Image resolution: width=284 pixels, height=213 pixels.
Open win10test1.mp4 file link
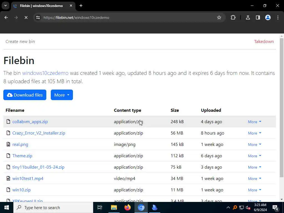coord(28,179)
